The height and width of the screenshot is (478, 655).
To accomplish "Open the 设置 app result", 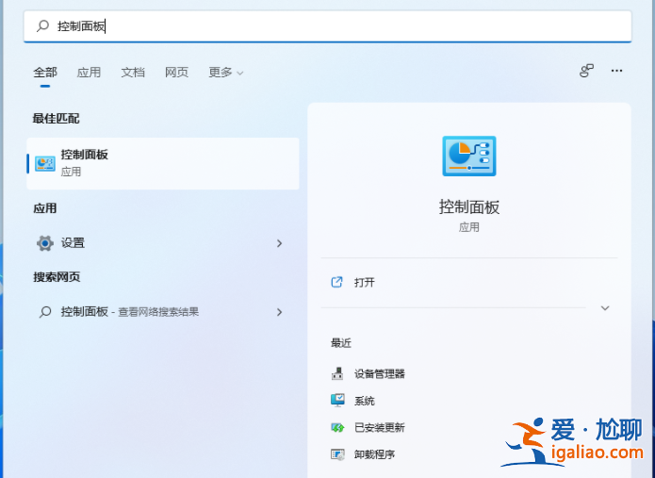I will pyautogui.click(x=163, y=243).
